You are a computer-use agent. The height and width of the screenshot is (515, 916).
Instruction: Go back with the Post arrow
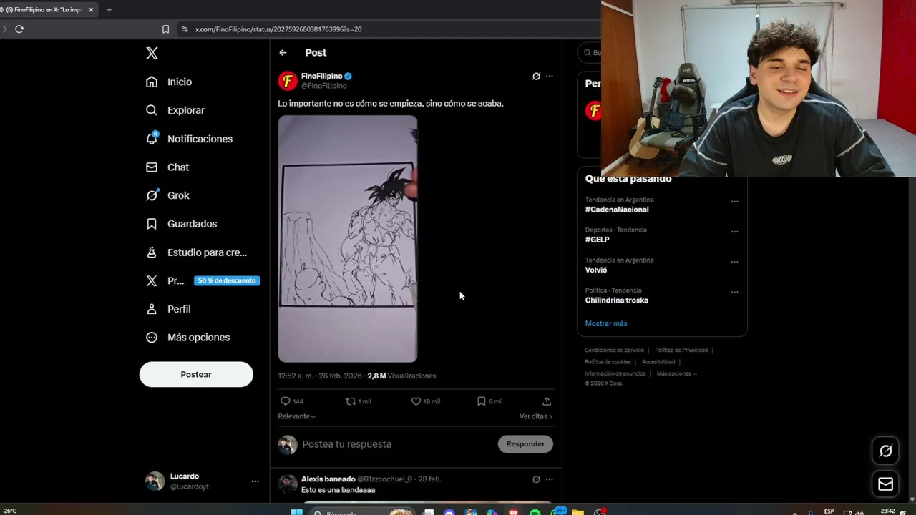(x=283, y=52)
